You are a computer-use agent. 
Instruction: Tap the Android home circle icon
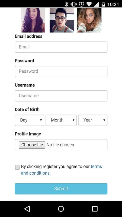point(61,209)
